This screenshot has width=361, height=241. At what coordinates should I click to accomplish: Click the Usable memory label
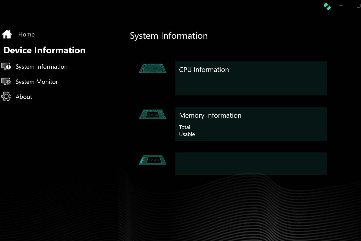point(187,134)
